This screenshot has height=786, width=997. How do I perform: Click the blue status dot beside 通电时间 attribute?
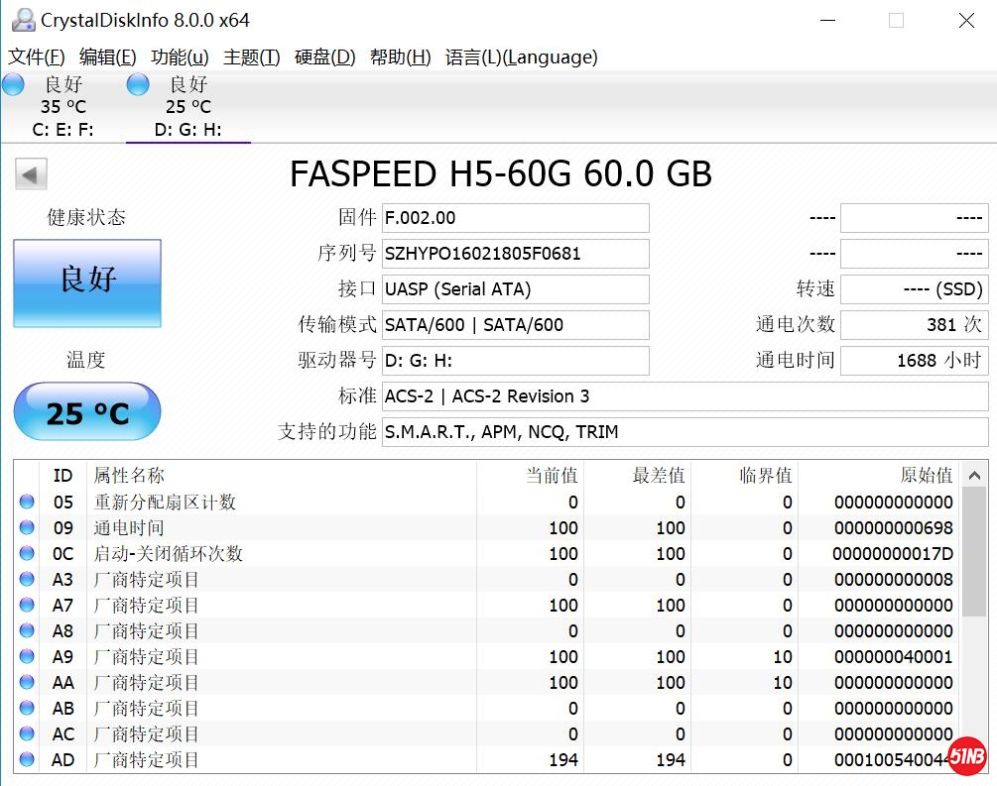click(26, 527)
